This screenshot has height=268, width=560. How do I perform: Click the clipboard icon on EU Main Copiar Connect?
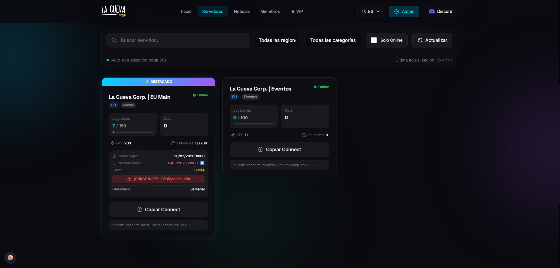click(x=140, y=209)
